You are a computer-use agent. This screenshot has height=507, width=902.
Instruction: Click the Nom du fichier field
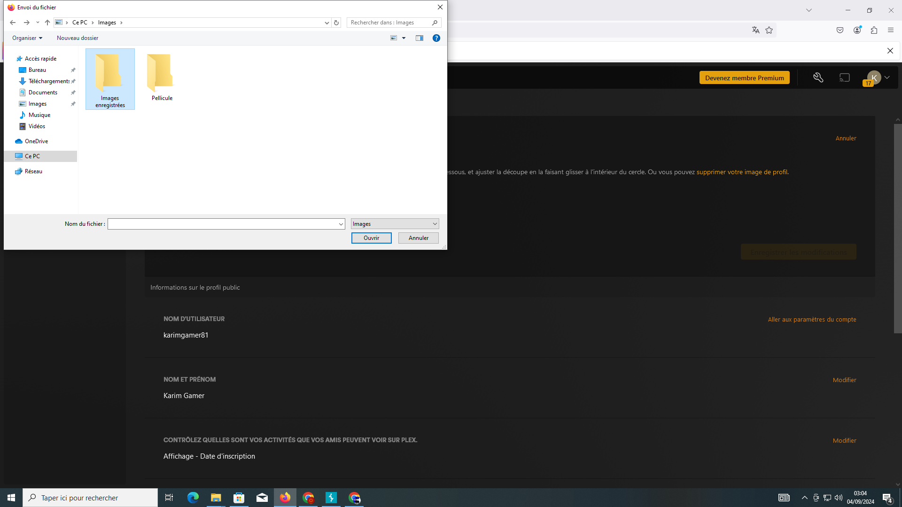pyautogui.click(x=222, y=224)
